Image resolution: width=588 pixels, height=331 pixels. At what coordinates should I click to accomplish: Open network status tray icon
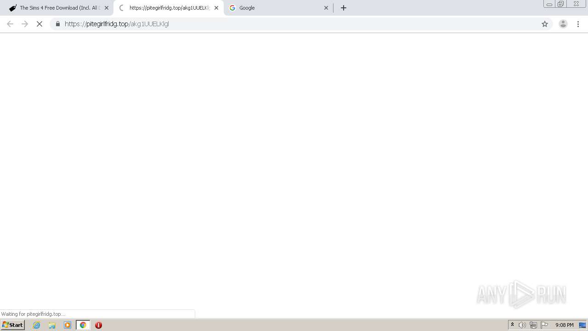pyautogui.click(x=533, y=325)
